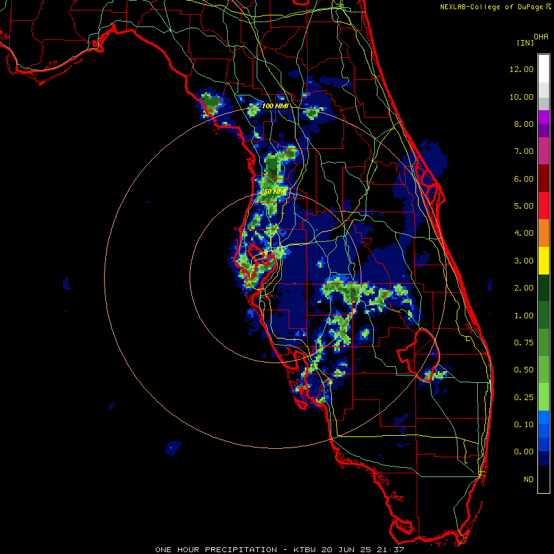Click the light blue legend swatch

click(x=544, y=417)
